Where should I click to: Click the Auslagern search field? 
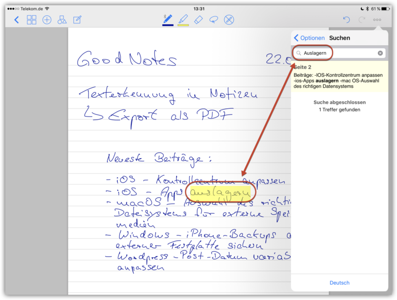pyautogui.click(x=339, y=53)
